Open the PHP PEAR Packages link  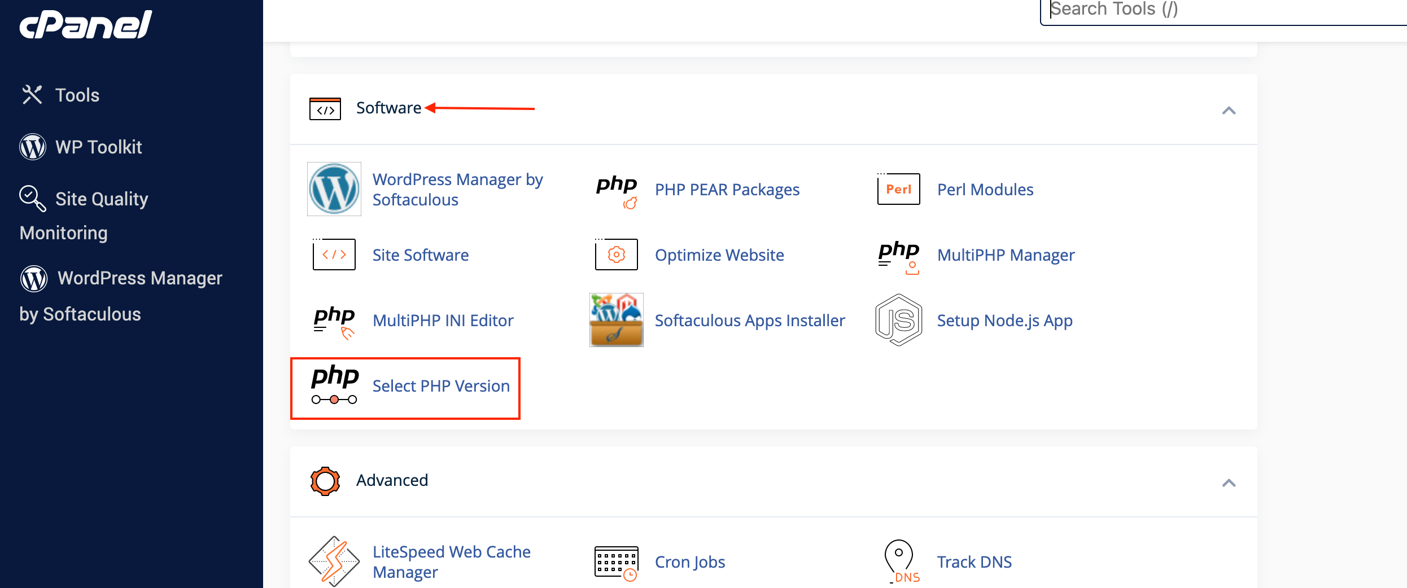(727, 190)
